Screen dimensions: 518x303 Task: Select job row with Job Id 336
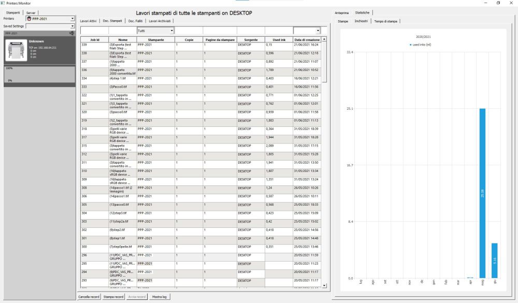(x=200, y=71)
